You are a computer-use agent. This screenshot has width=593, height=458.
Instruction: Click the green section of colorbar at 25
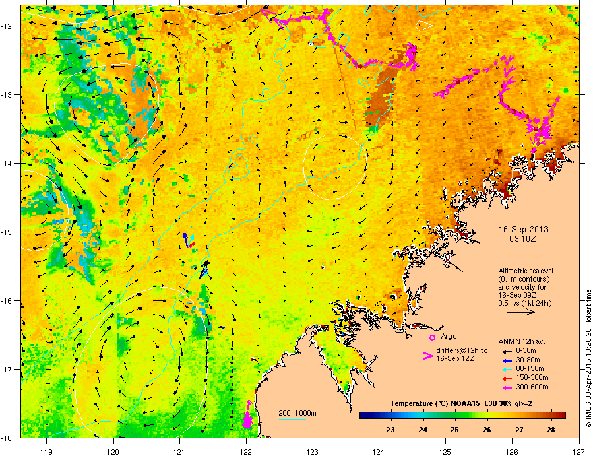click(455, 416)
